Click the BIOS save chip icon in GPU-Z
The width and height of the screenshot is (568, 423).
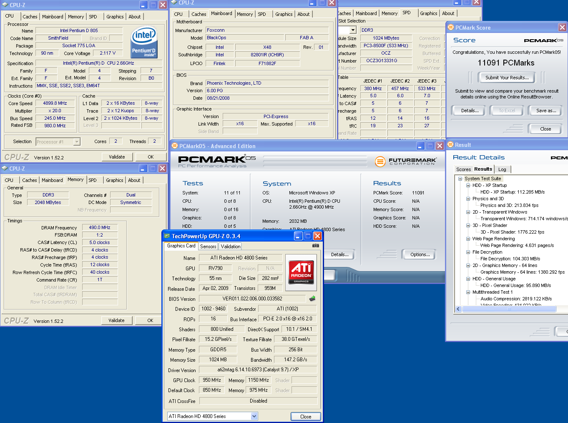(x=312, y=299)
